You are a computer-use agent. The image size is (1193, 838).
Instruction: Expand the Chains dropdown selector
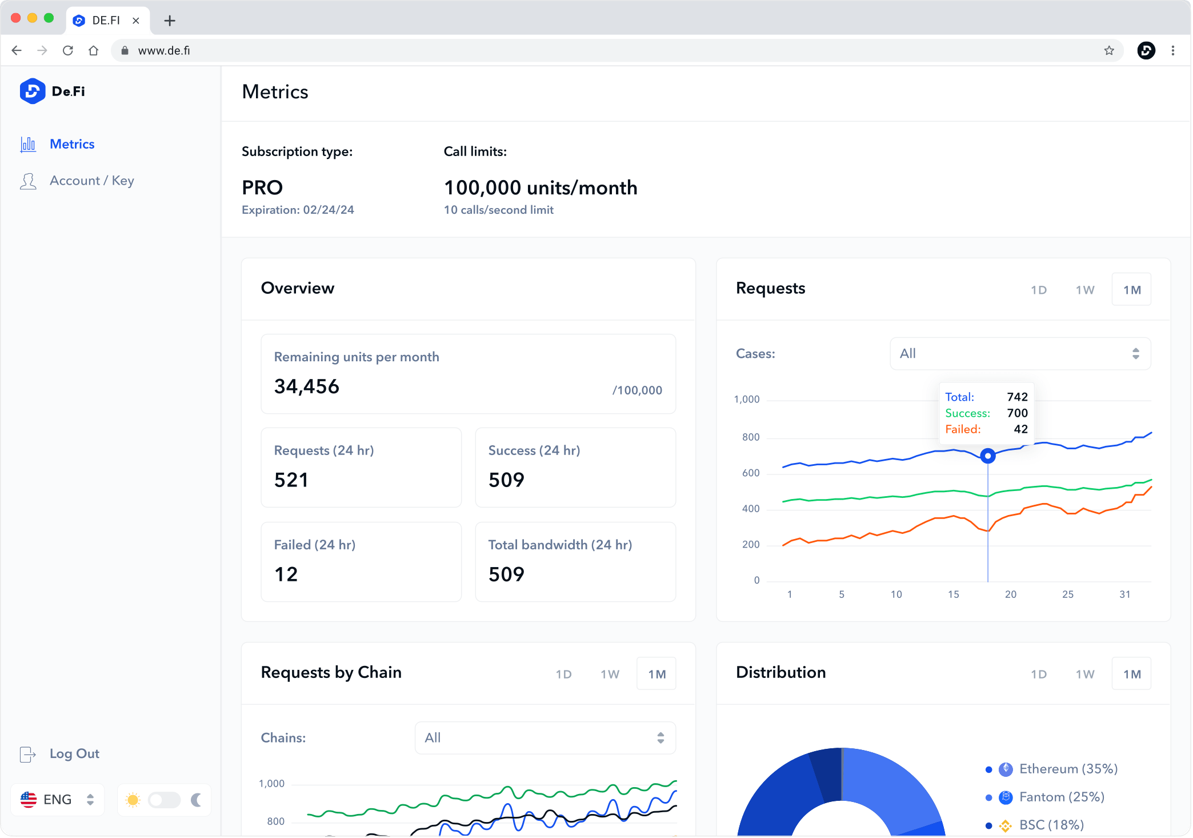(545, 738)
